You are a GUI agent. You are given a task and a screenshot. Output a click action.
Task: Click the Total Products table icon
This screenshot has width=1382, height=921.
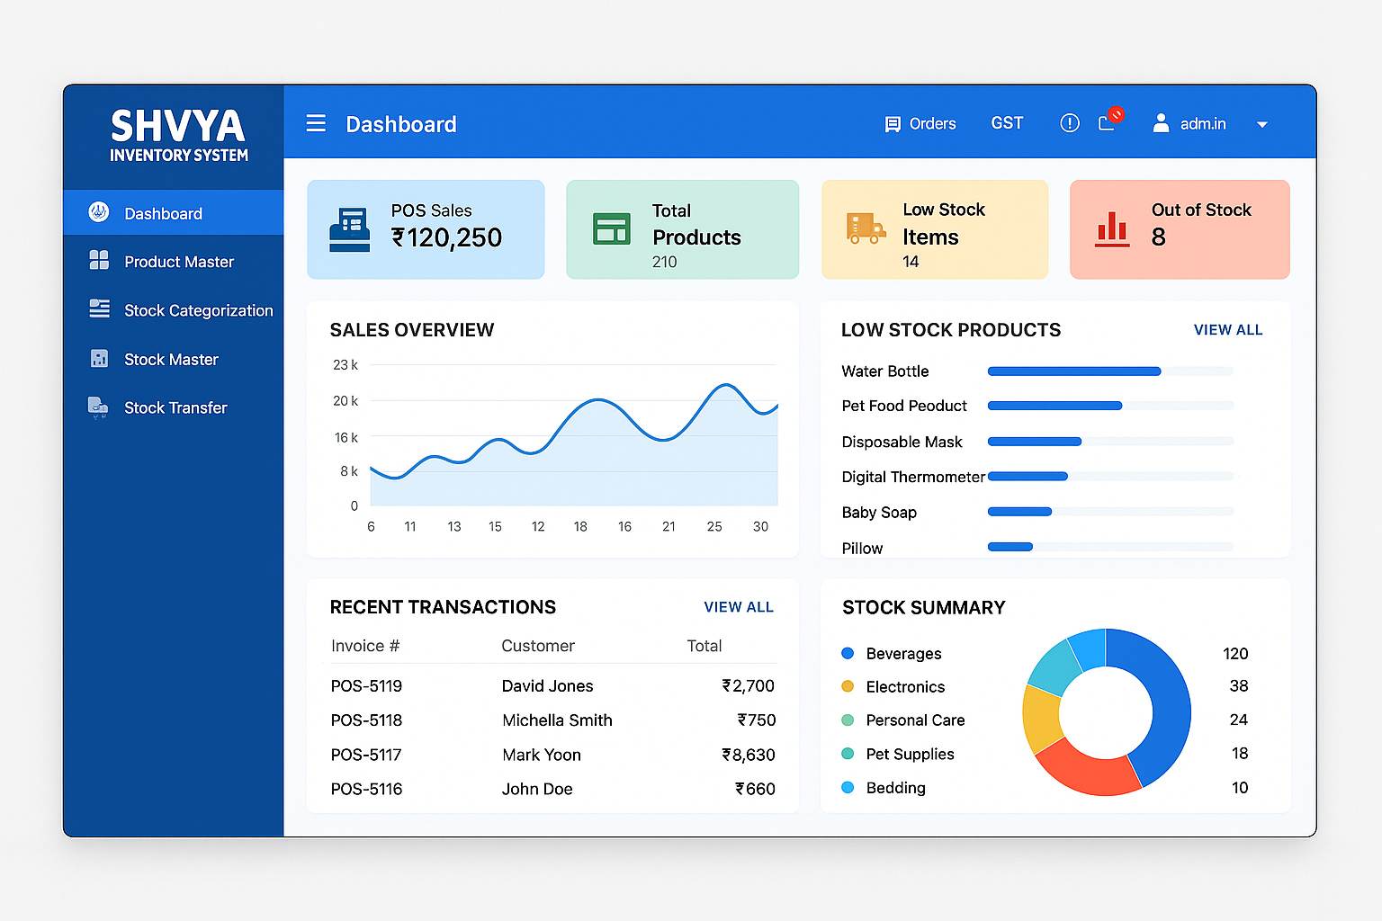pos(612,229)
